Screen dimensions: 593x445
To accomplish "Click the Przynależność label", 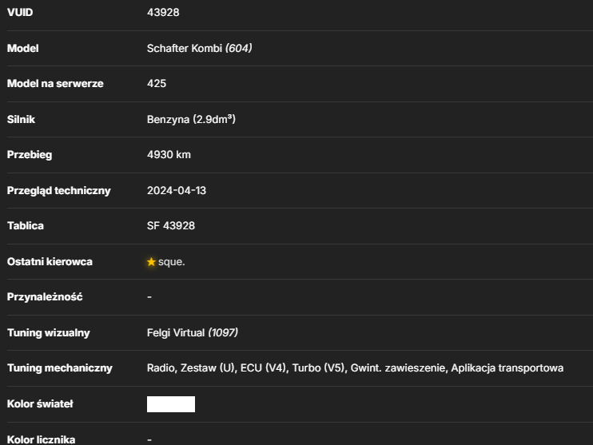I will pyautogui.click(x=45, y=297).
